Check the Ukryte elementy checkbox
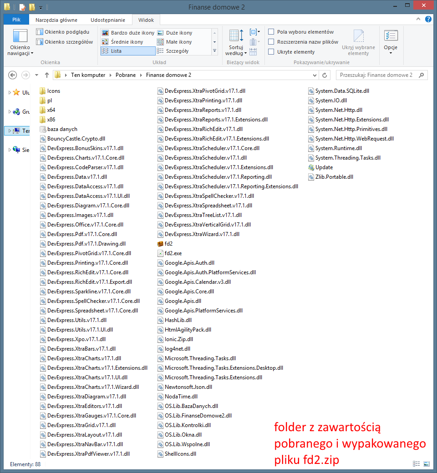This screenshot has height=473, width=437. [271, 52]
